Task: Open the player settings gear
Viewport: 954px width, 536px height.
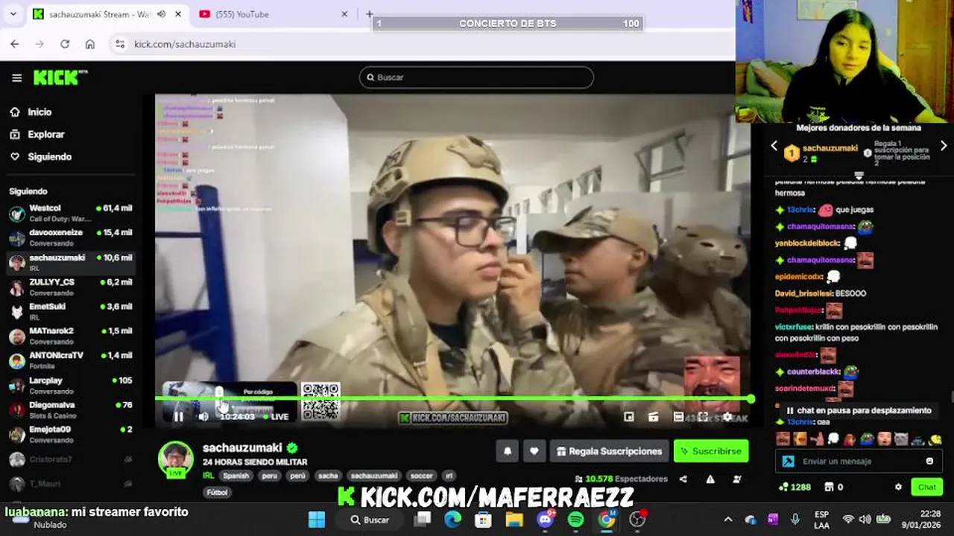Action: coord(727,417)
